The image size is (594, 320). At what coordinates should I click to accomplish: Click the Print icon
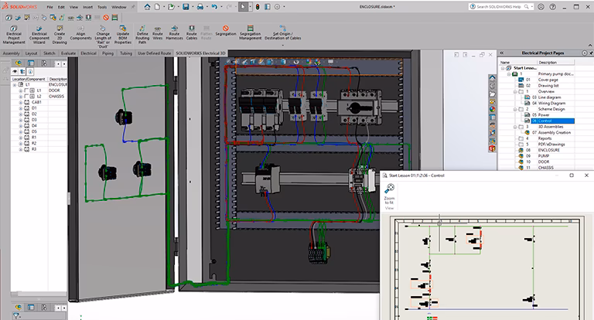200,7
